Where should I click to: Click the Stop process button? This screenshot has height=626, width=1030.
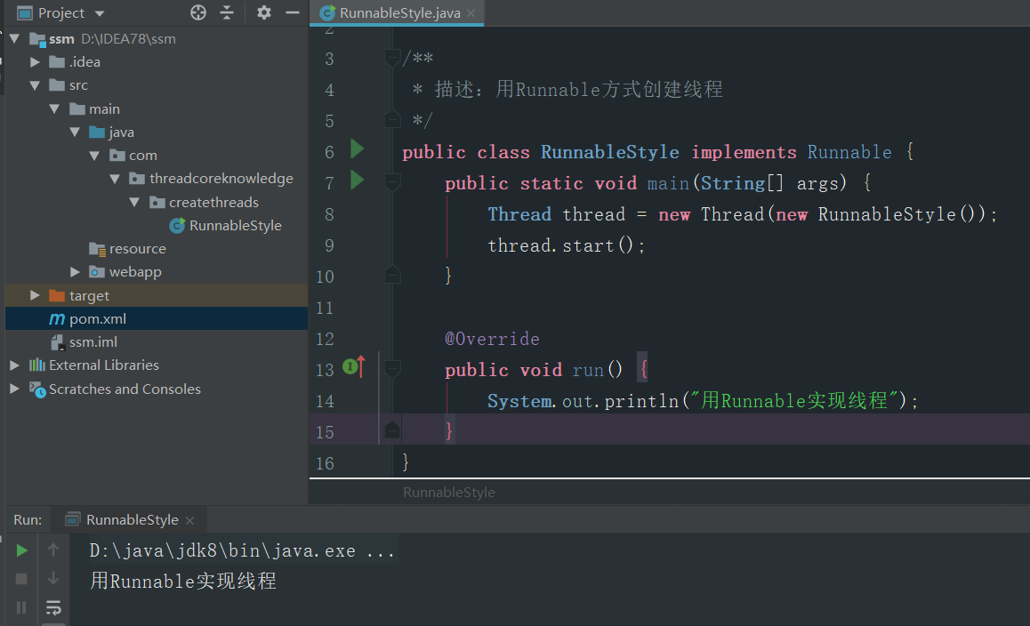coord(21,579)
